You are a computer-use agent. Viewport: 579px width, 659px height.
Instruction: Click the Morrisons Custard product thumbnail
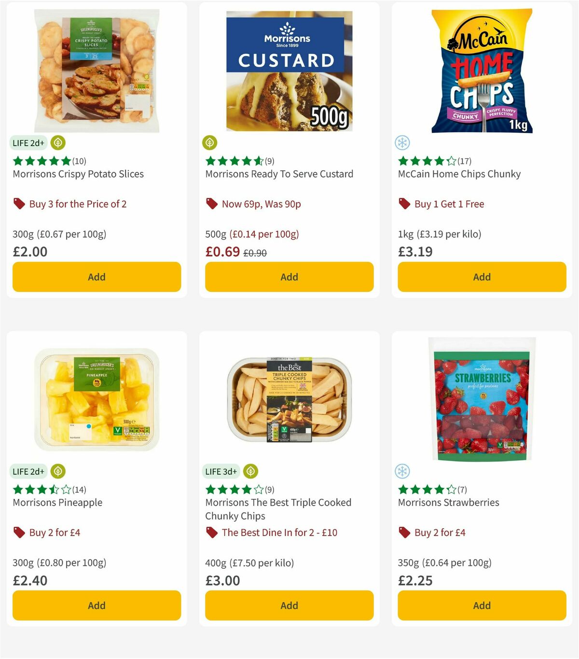(x=289, y=70)
